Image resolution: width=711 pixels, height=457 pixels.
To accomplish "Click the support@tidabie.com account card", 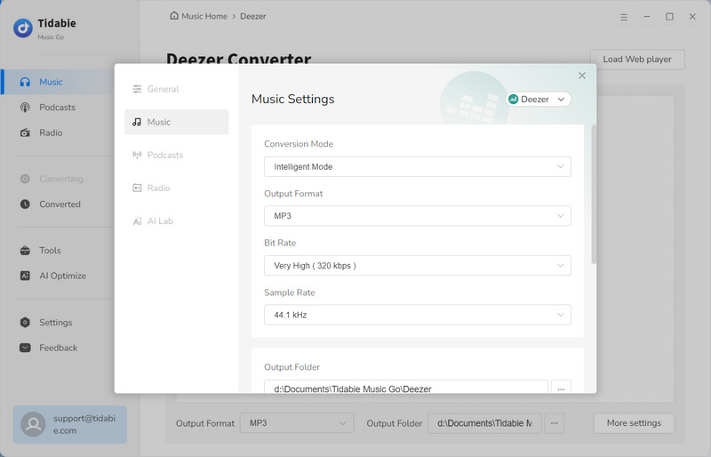I will [70, 424].
